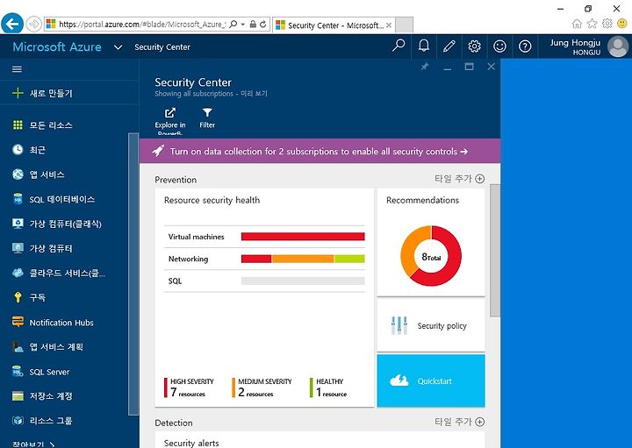Add tile next to Detection heading

coord(459,422)
